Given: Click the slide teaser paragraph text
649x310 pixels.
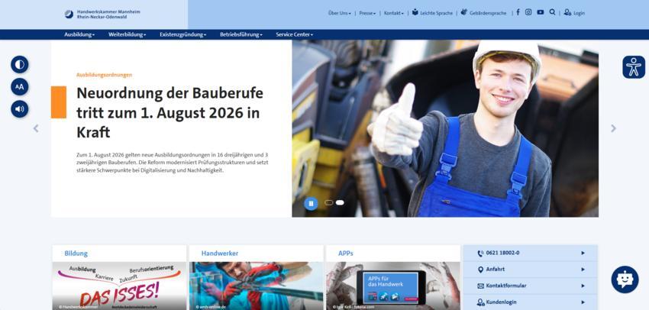Looking at the screenshot, I should click(173, 162).
